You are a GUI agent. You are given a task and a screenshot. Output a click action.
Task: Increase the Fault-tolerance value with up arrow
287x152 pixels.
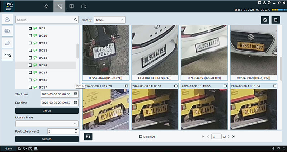point(76,130)
